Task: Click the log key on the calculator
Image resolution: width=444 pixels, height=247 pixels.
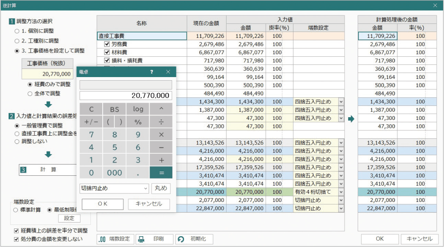Action: 138,109
